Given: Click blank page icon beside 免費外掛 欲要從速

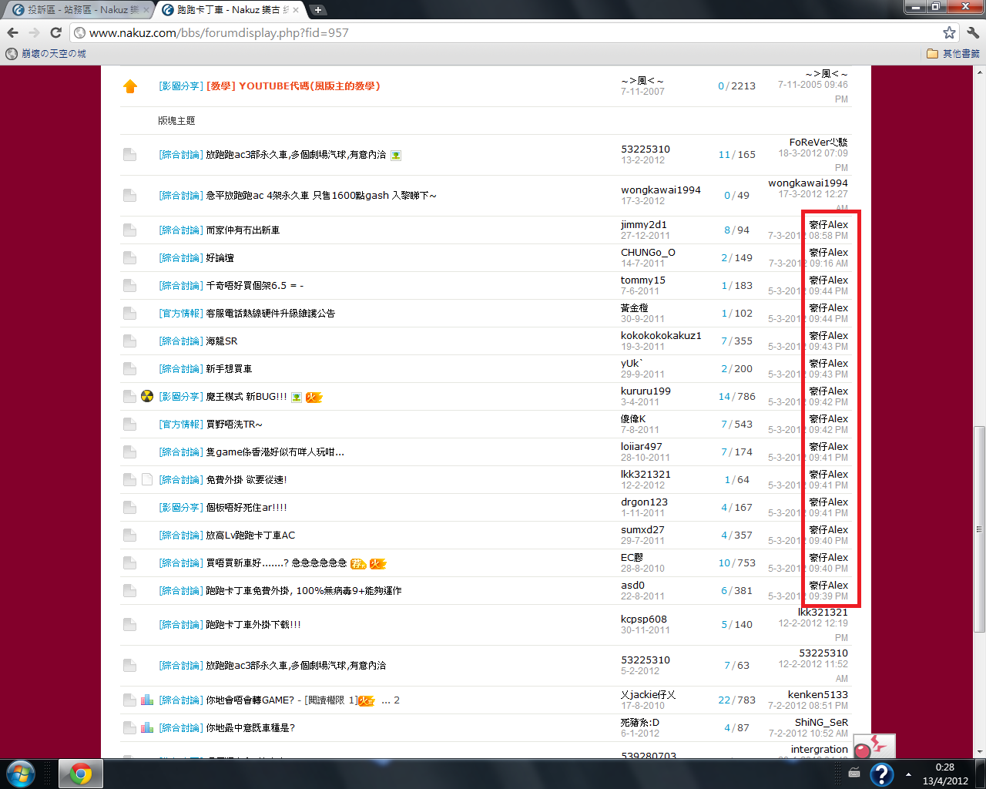Looking at the screenshot, I should (x=147, y=479).
